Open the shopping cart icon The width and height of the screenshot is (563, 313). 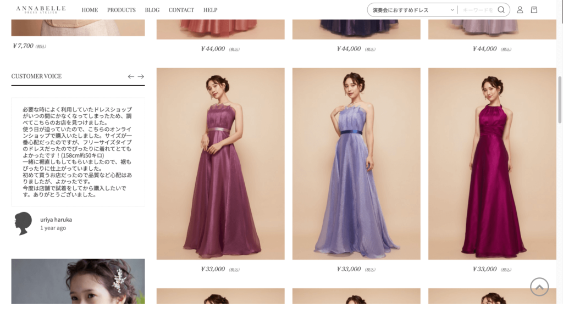coord(534,10)
